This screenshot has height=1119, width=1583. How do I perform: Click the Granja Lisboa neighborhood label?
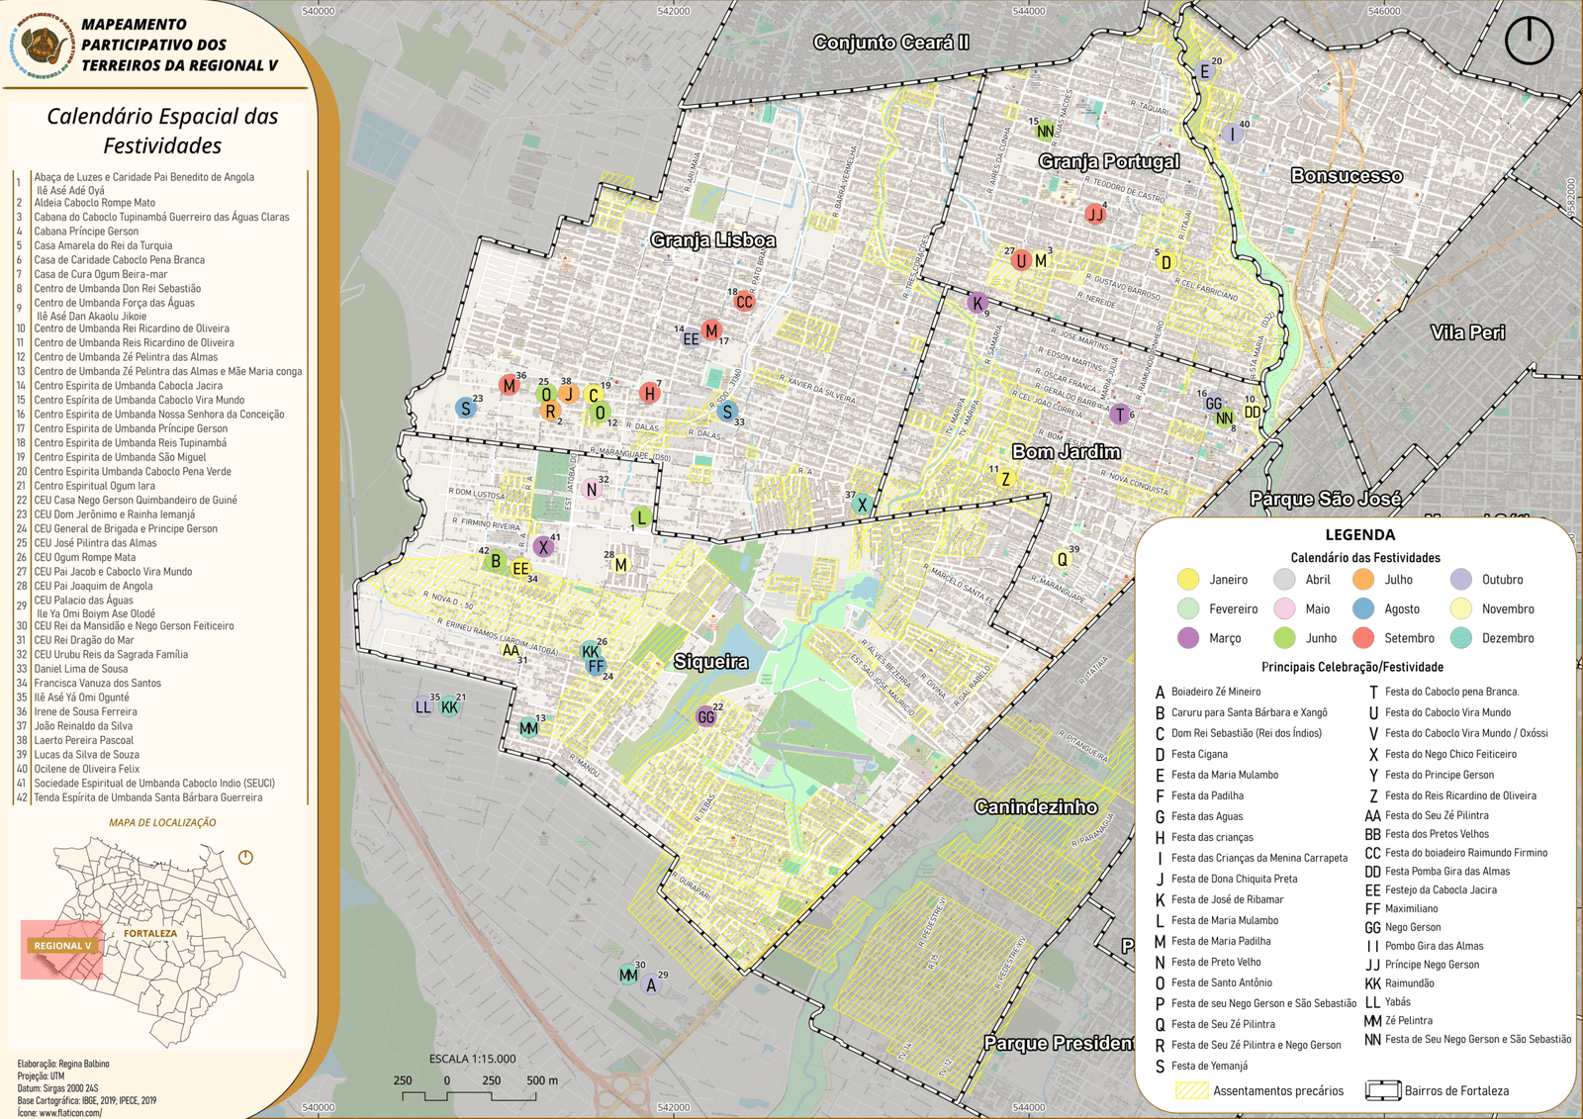point(712,240)
